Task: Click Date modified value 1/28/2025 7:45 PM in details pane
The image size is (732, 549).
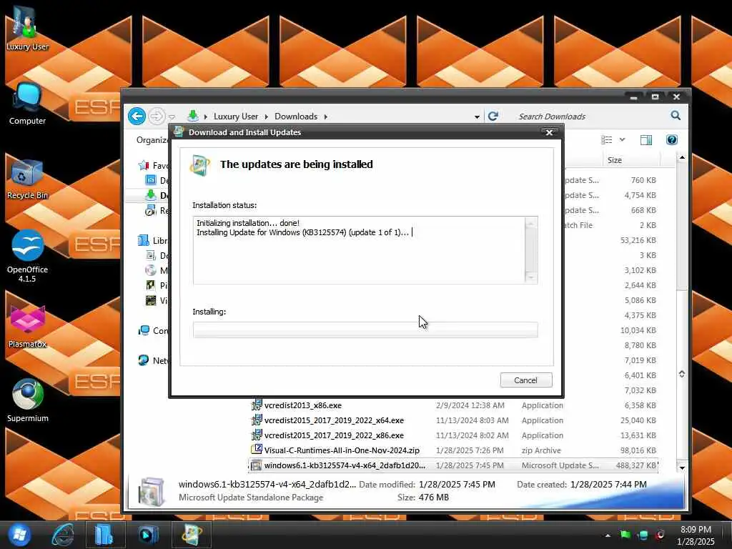Action: point(457,484)
